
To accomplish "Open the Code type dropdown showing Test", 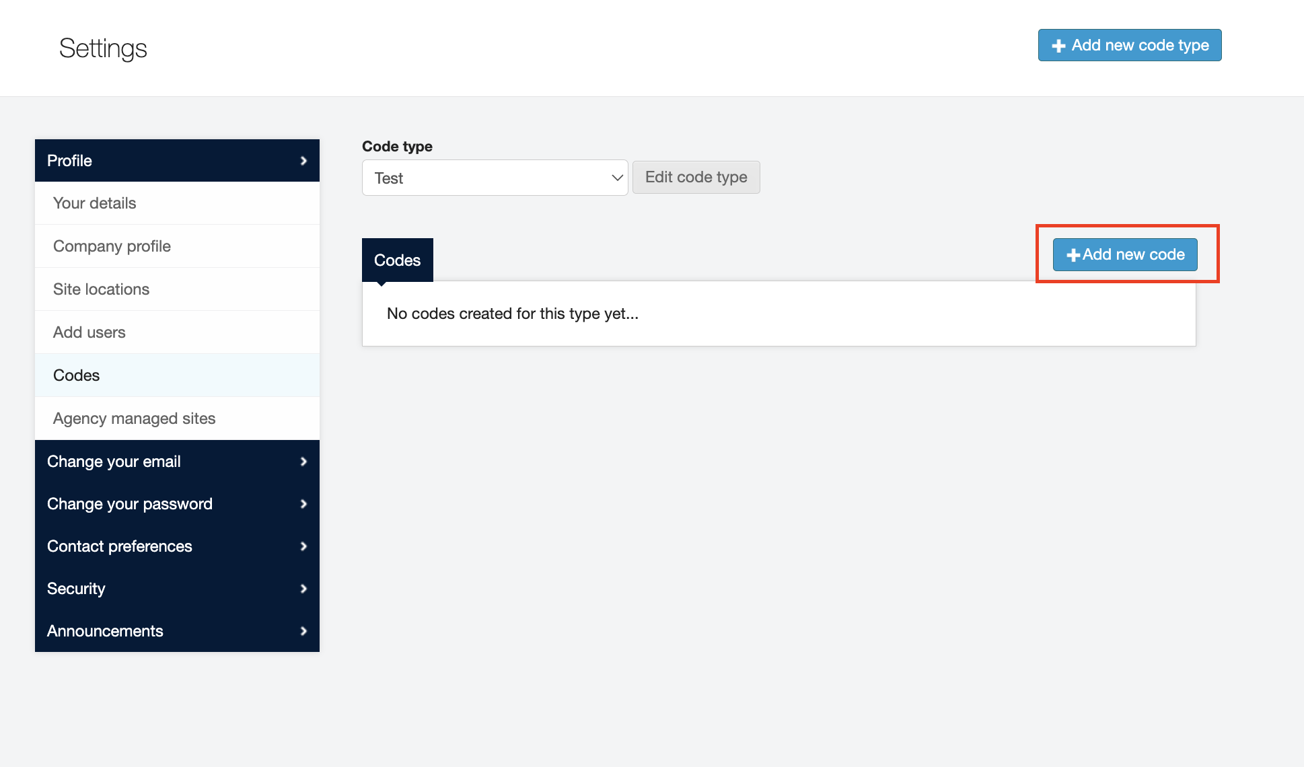I will coord(495,178).
